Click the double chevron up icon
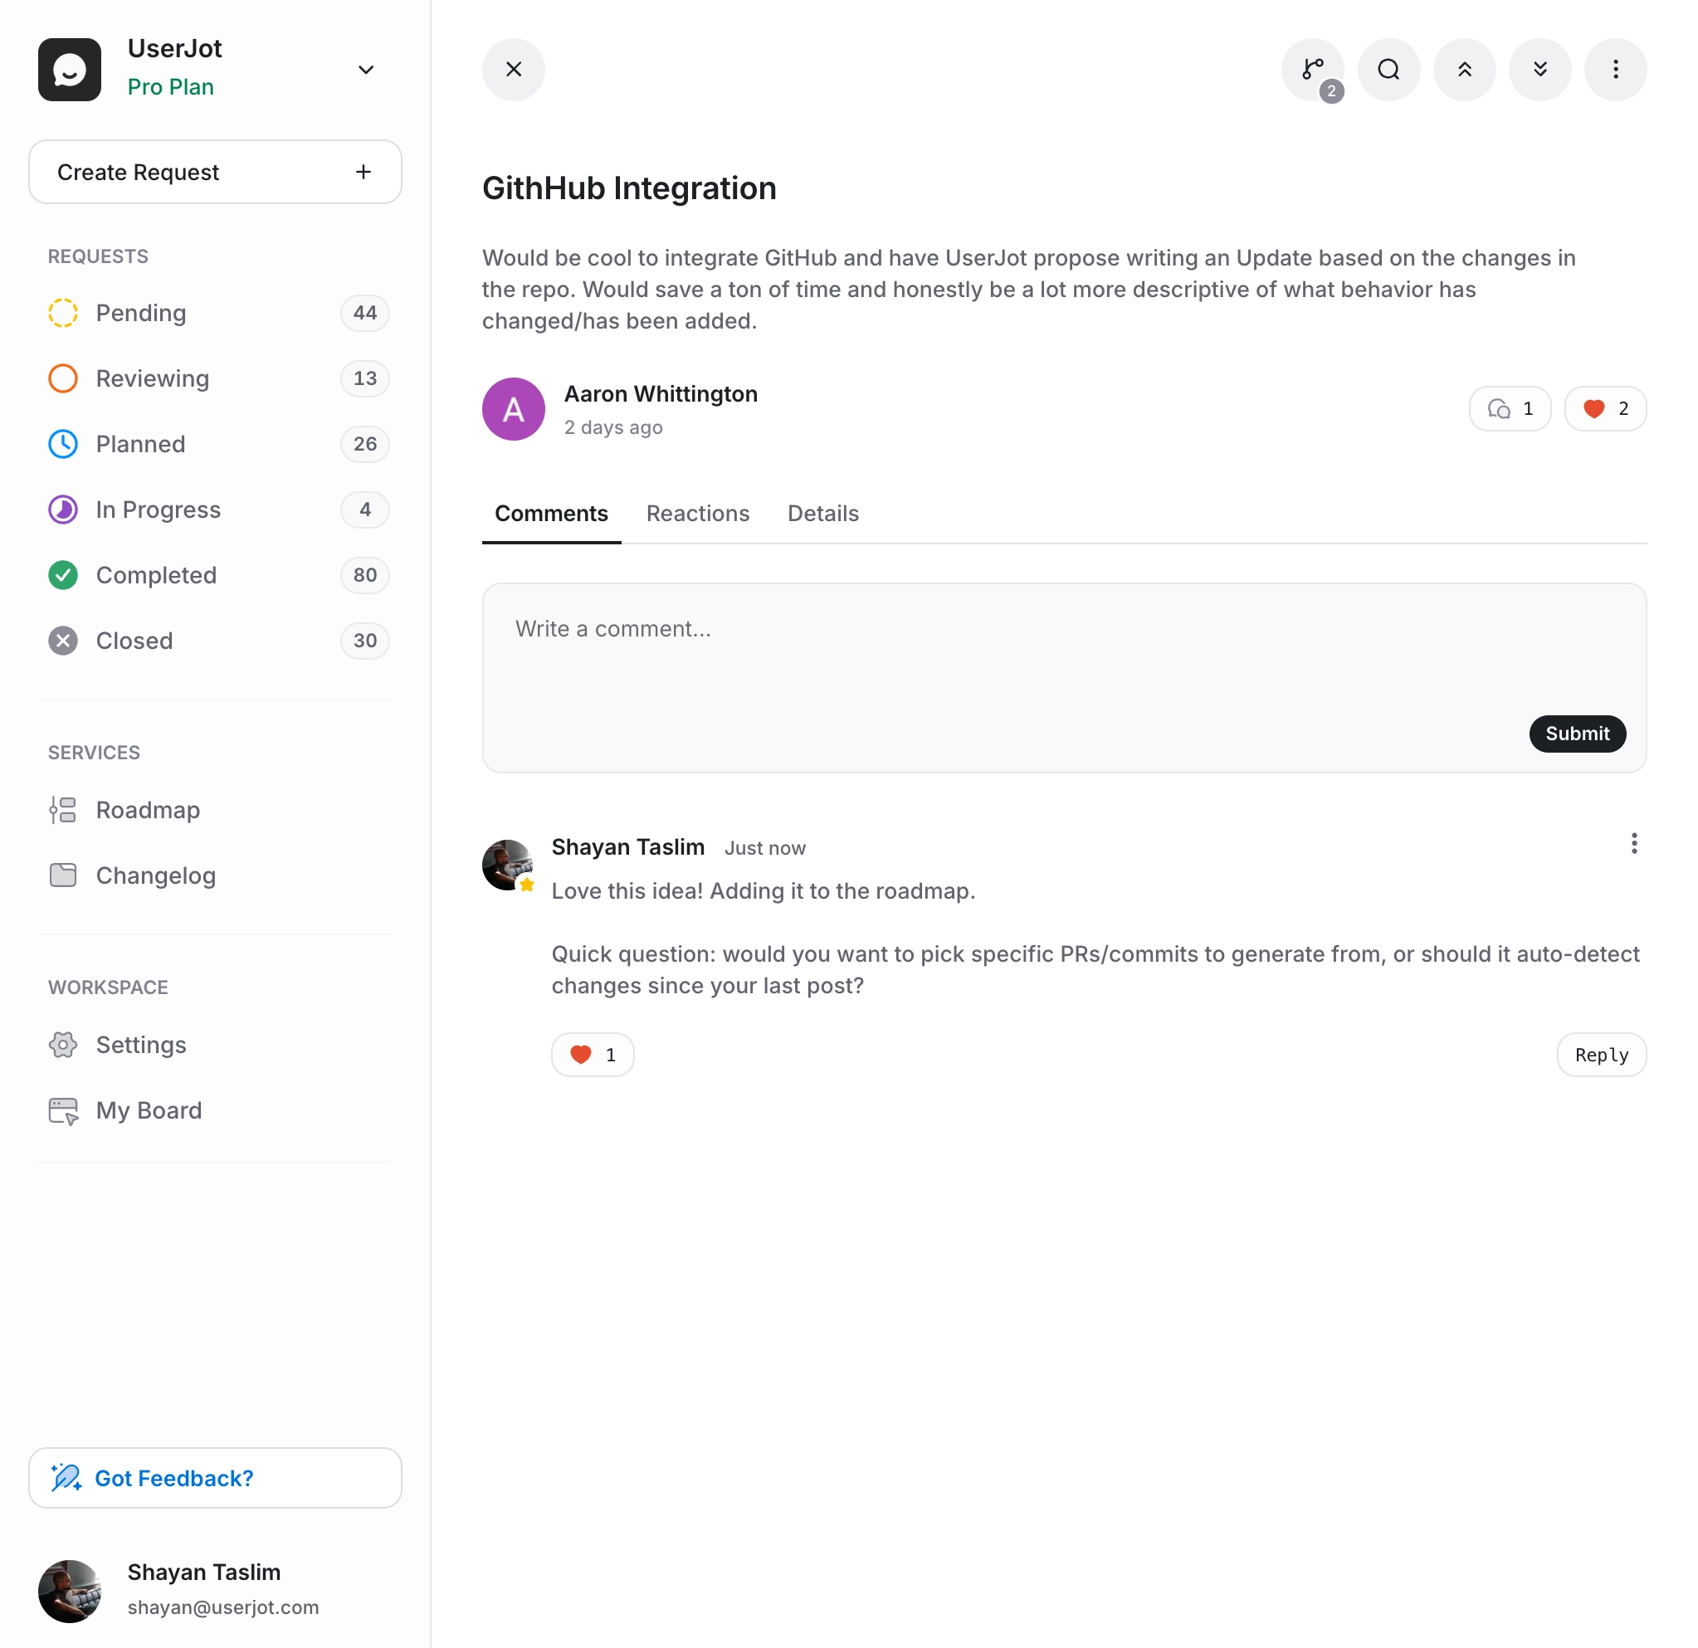This screenshot has height=1648, width=1698. [1464, 69]
